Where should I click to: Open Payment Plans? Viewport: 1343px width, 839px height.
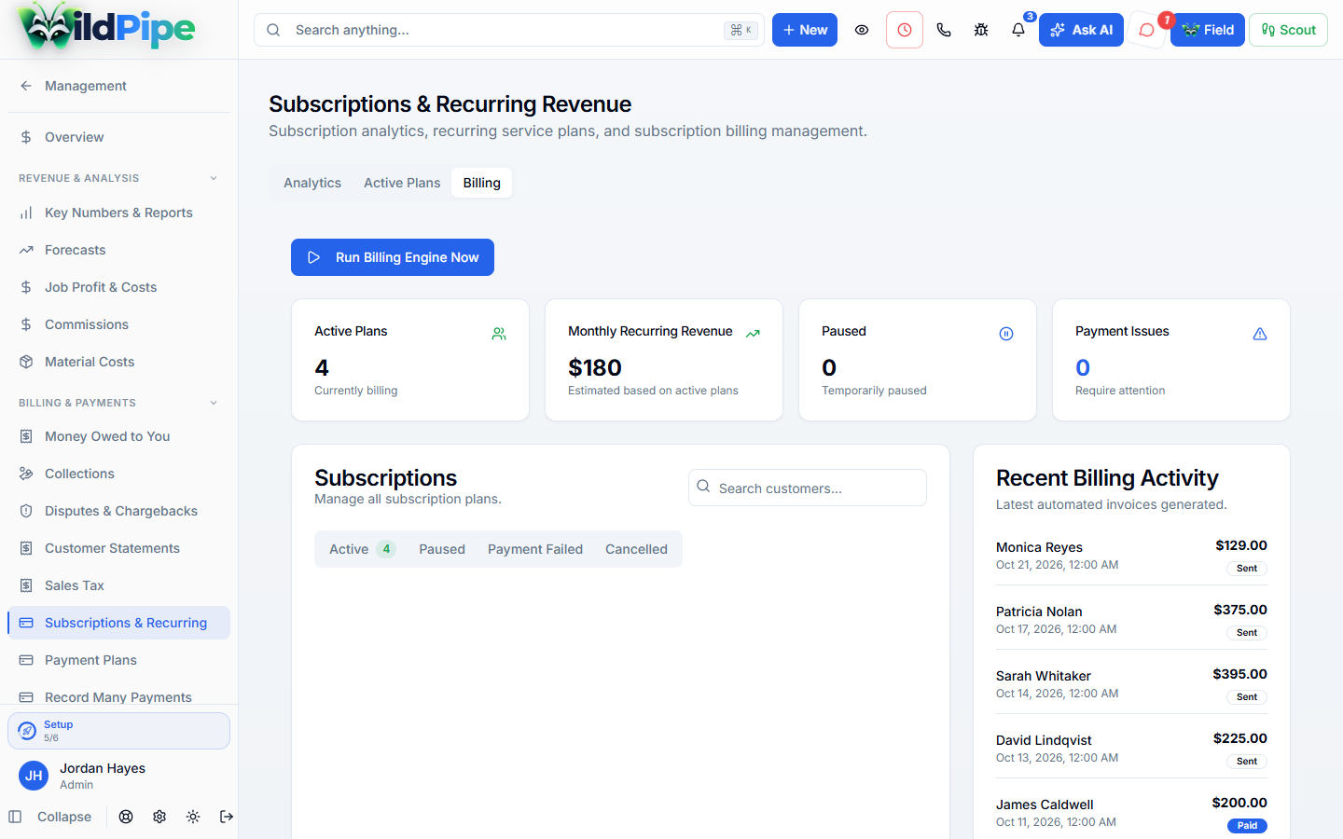coord(118,660)
